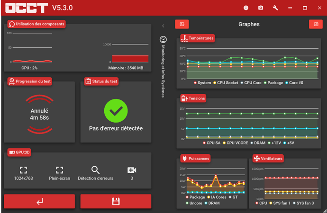Take a screenshot with the camera icon
Screen dimensions: 327x213
point(261,8)
